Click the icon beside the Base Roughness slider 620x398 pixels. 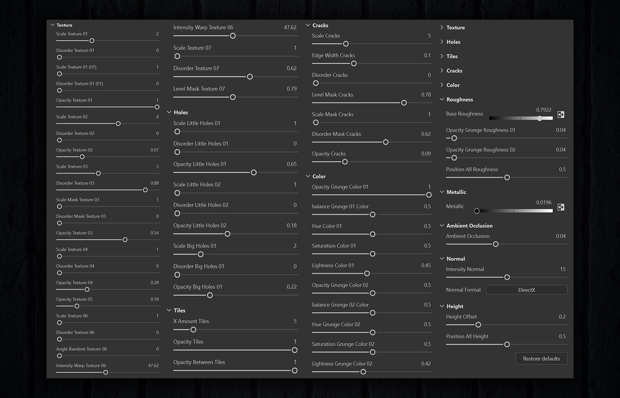(561, 115)
